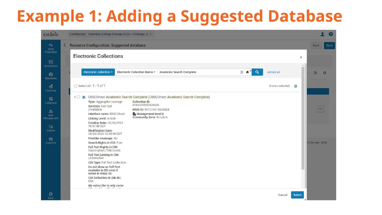The image size is (382, 215).
Task: Run search with magnifying glass button
Action: click(x=257, y=72)
